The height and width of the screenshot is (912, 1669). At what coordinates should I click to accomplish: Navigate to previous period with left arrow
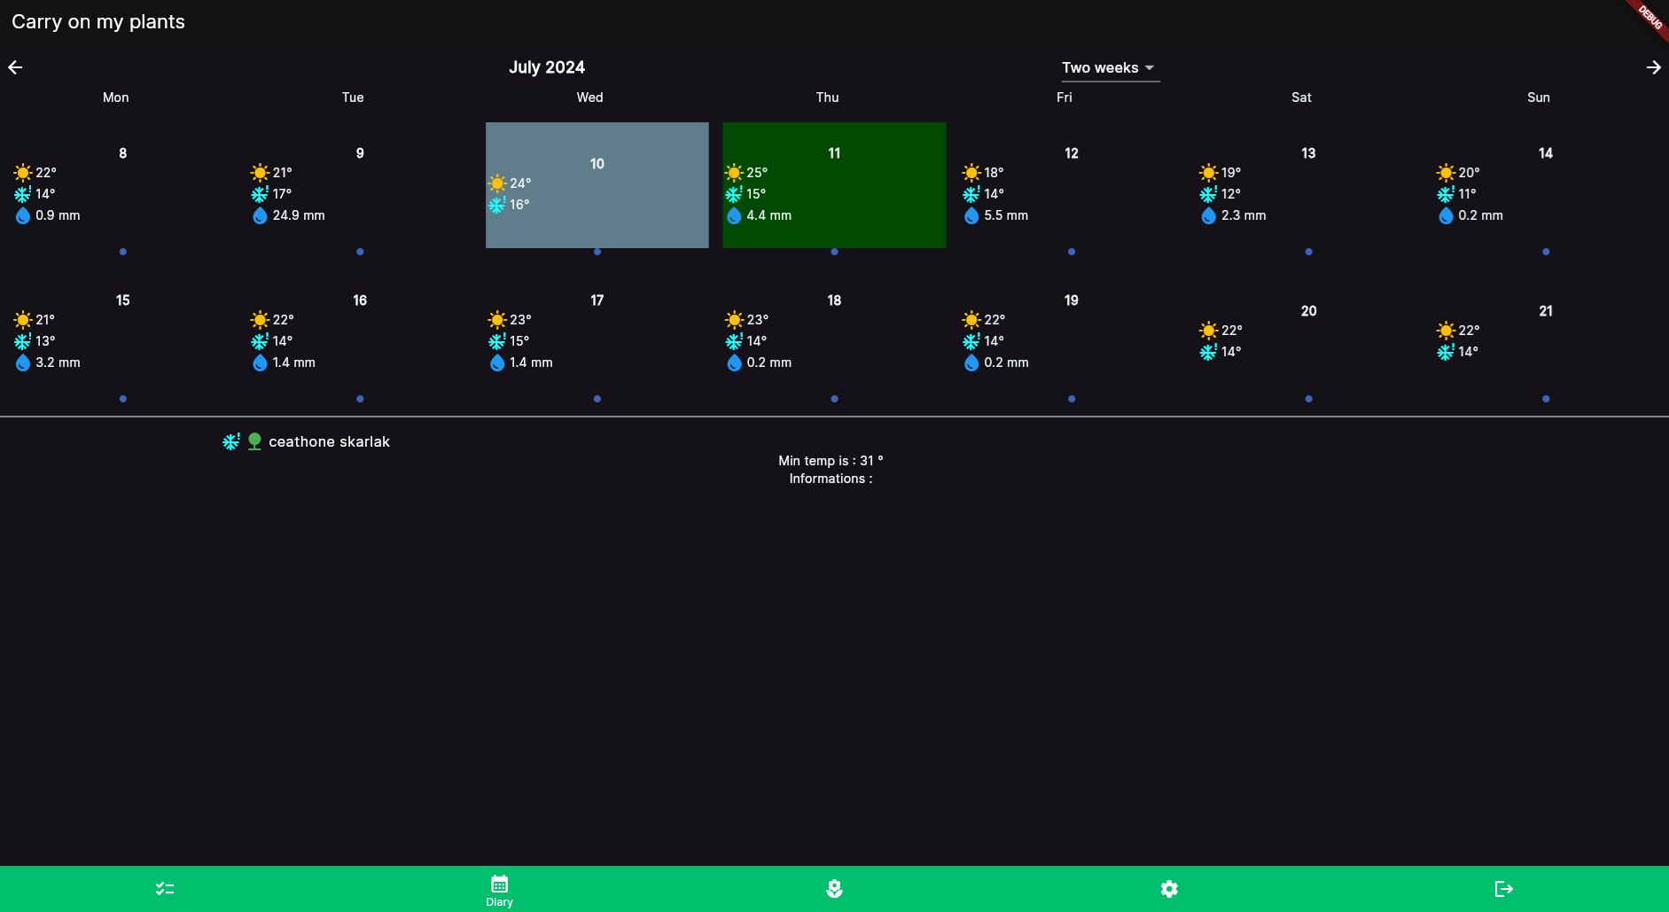pyautogui.click(x=16, y=66)
